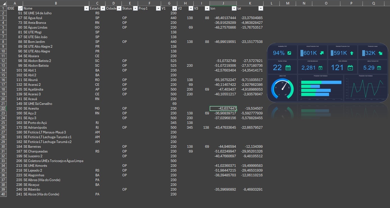Select row 10 header
Screen dimensions: 390x208
(x=3, y=51)
